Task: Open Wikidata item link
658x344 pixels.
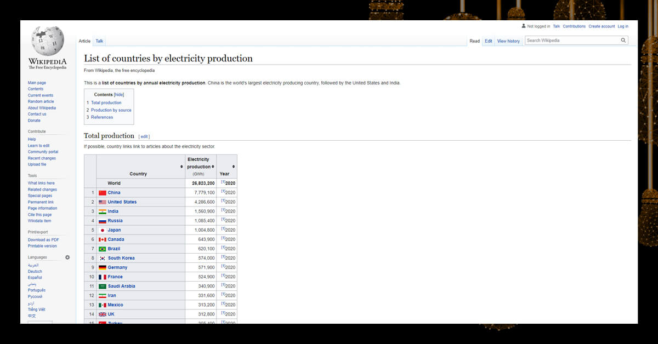Action: coord(39,221)
